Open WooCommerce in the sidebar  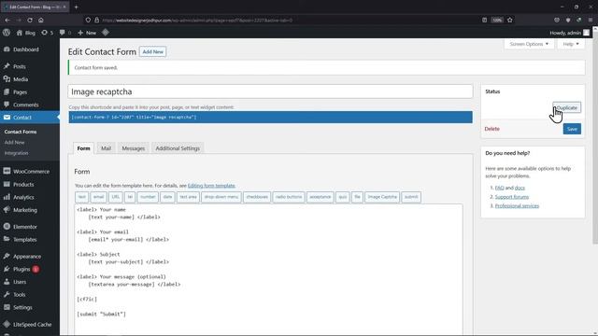[30, 172]
